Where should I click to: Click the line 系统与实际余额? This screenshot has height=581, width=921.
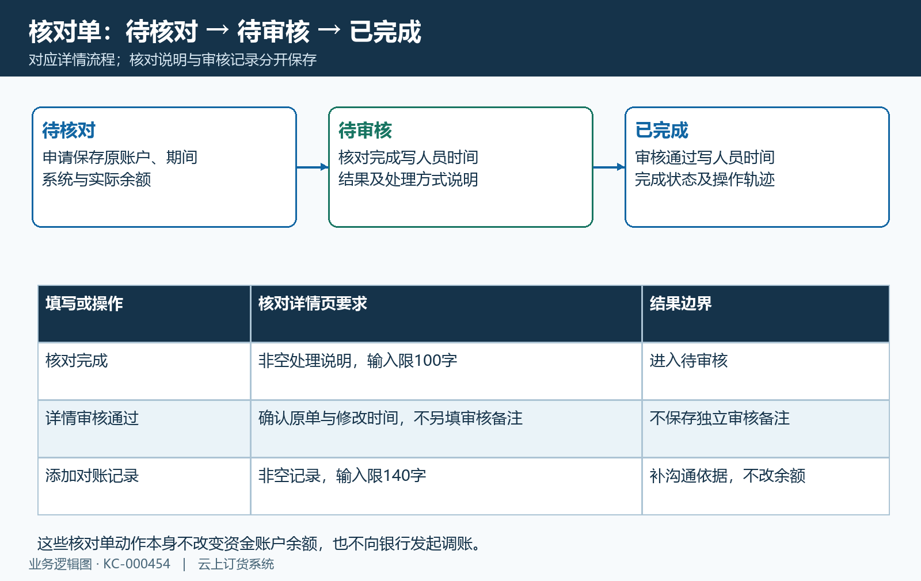pyautogui.click(x=96, y=179)
